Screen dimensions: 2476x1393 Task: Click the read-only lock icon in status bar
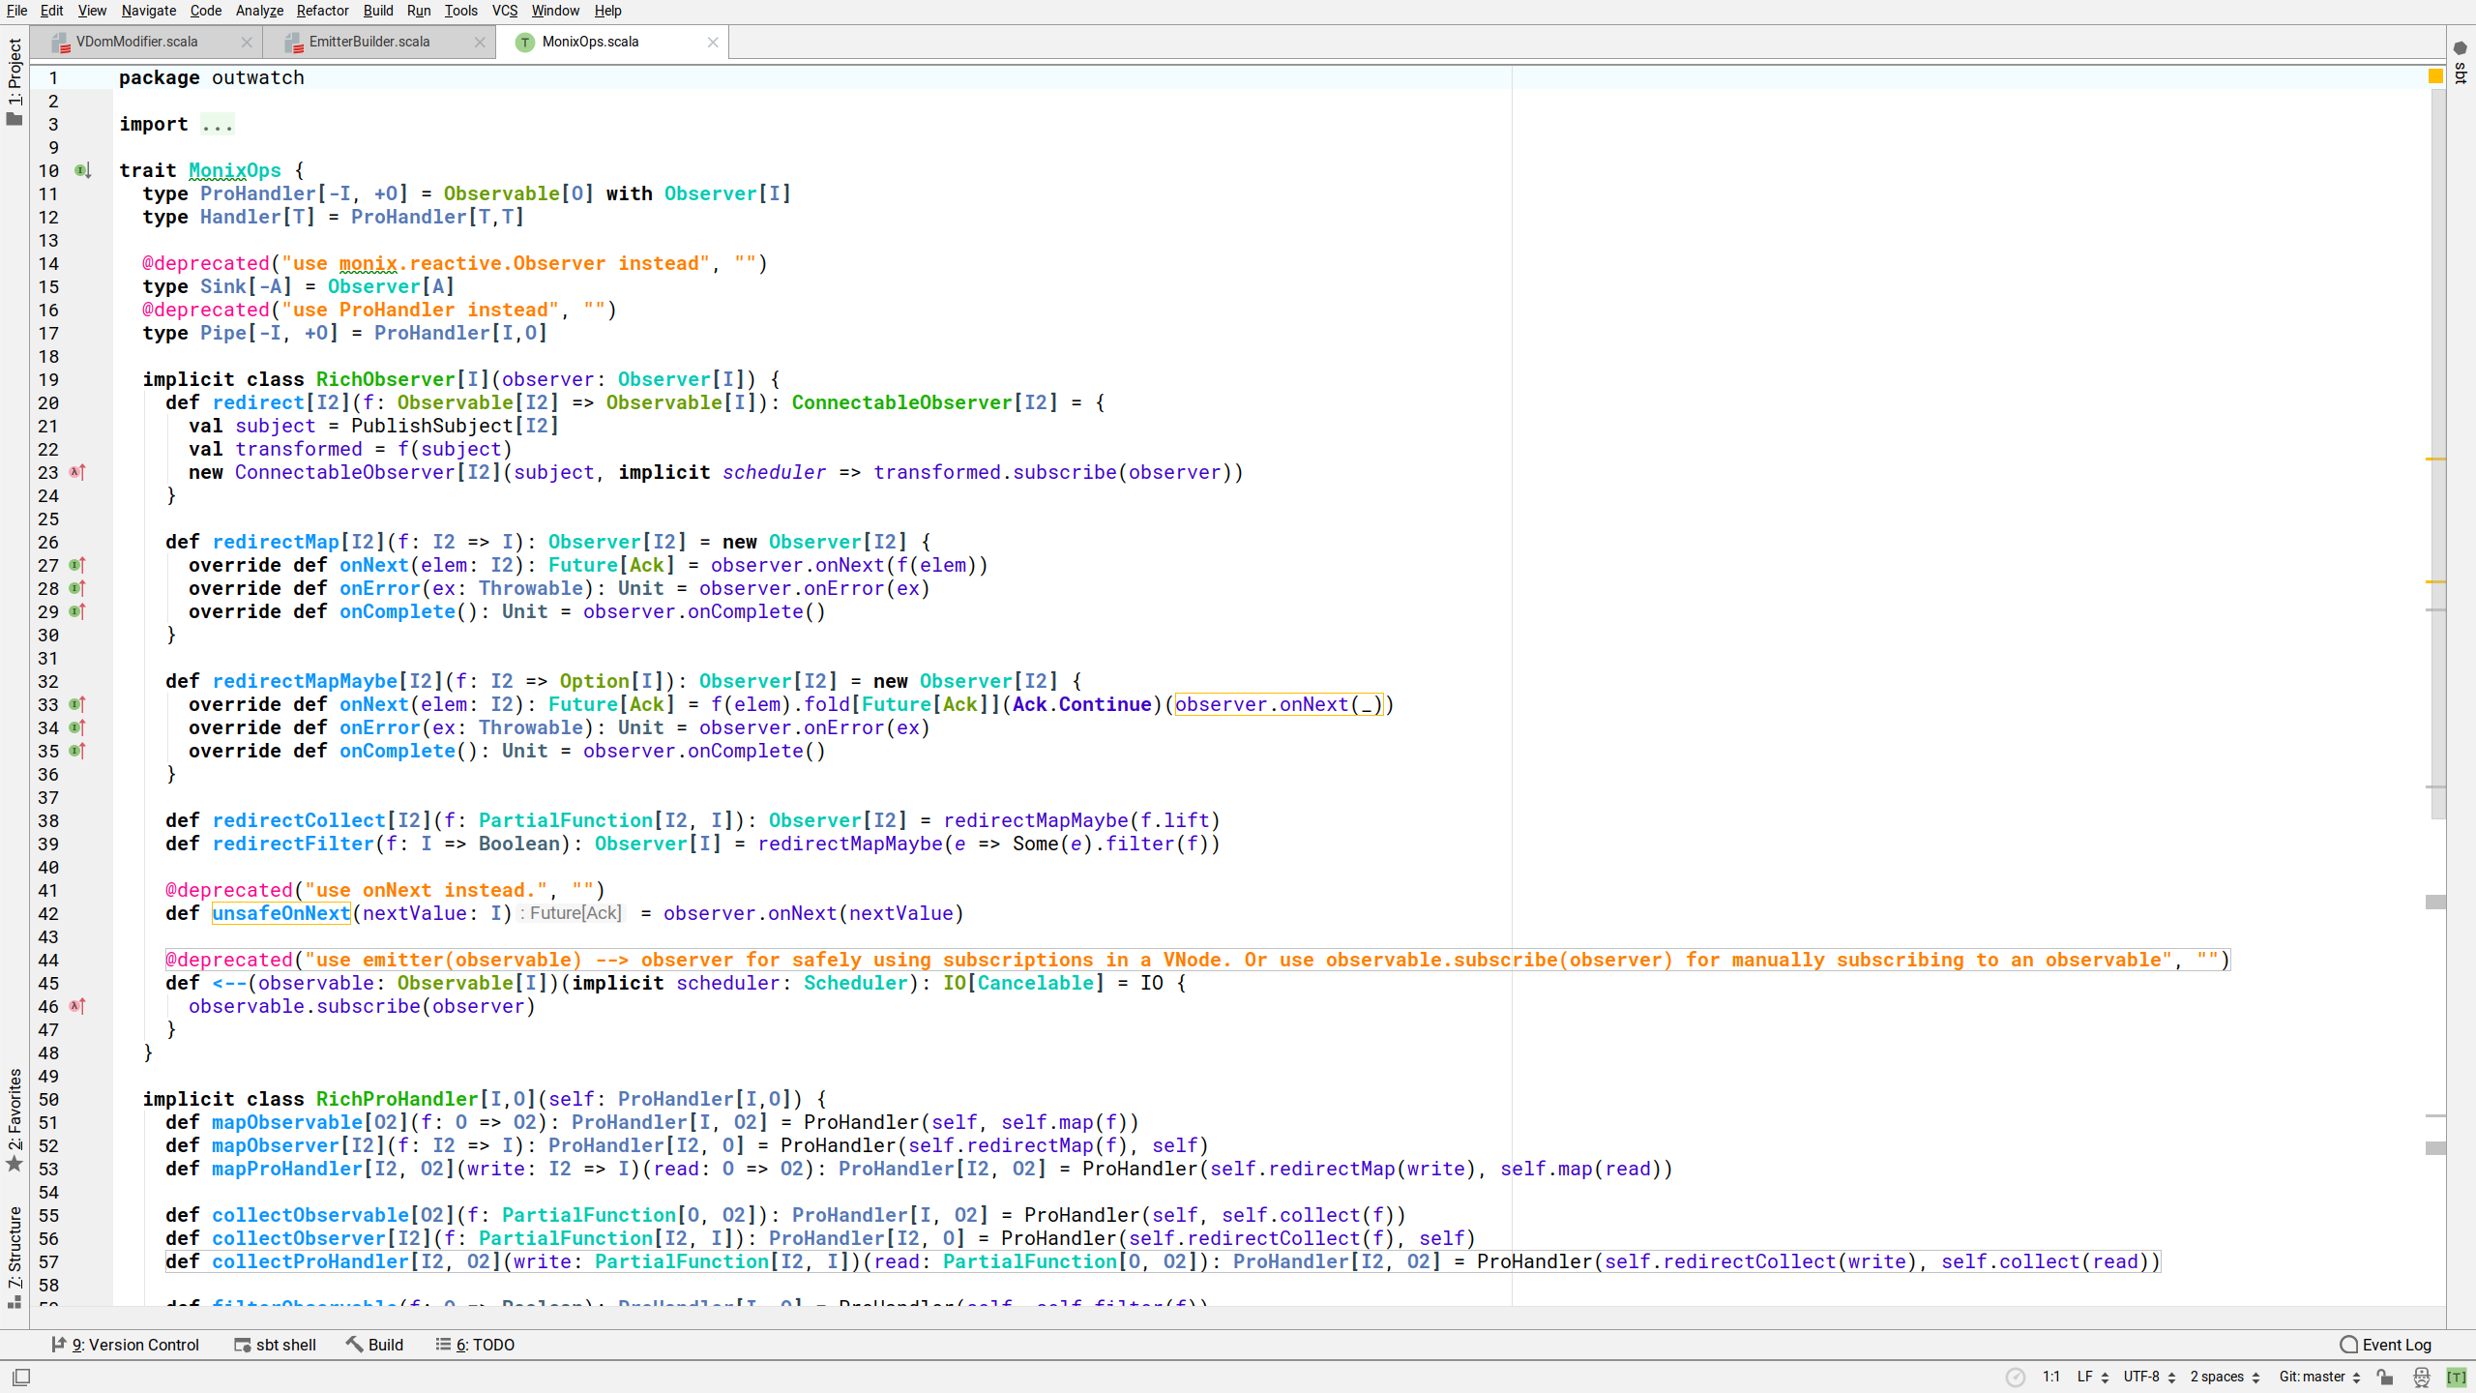click(2385, 1377)
